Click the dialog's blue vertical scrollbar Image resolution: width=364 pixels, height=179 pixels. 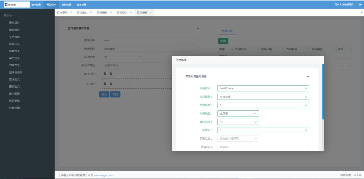coord(323,91)
